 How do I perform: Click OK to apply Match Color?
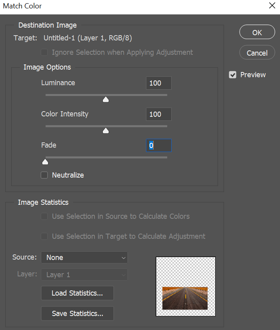pos(257,32)
